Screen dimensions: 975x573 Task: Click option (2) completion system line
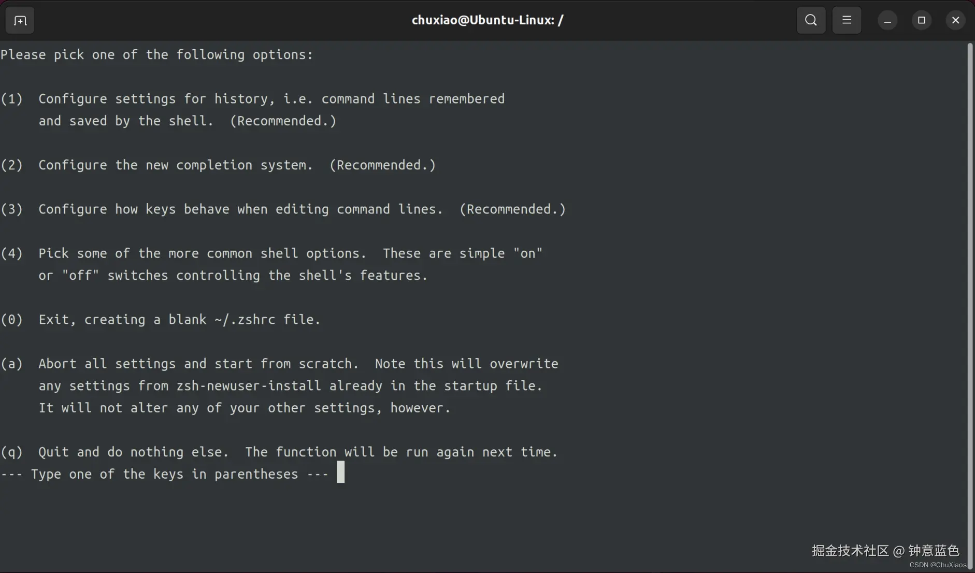click(x=218, y=165)
